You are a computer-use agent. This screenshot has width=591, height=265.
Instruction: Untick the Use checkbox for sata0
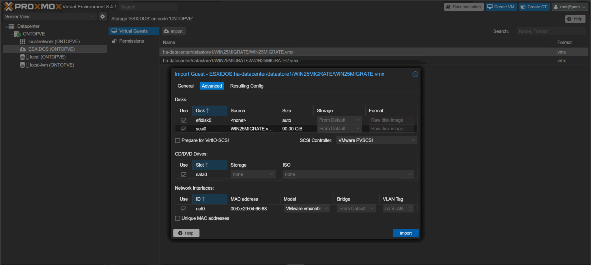point(184,175)
